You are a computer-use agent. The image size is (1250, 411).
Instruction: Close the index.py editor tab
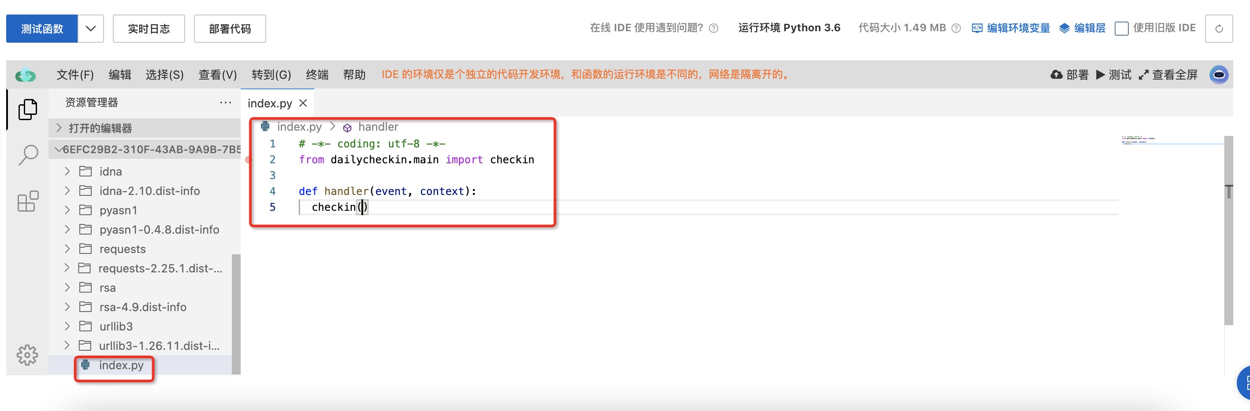coord(303,103)
